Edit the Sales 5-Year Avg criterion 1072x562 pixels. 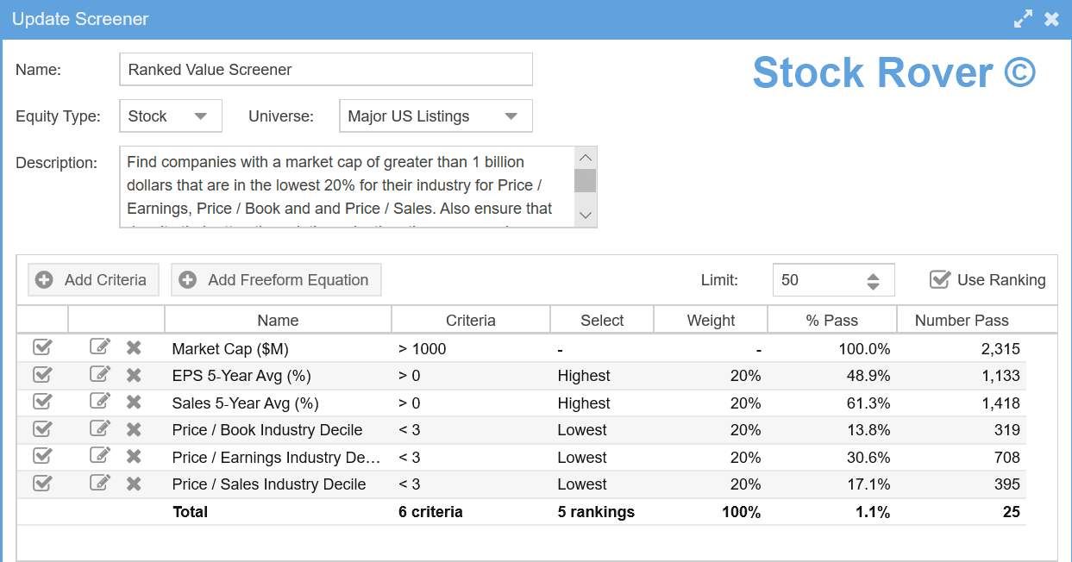pyautogui.click(x=100, y=403)
